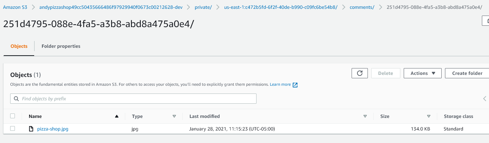Select the Objects tab

tap(19, 46)
